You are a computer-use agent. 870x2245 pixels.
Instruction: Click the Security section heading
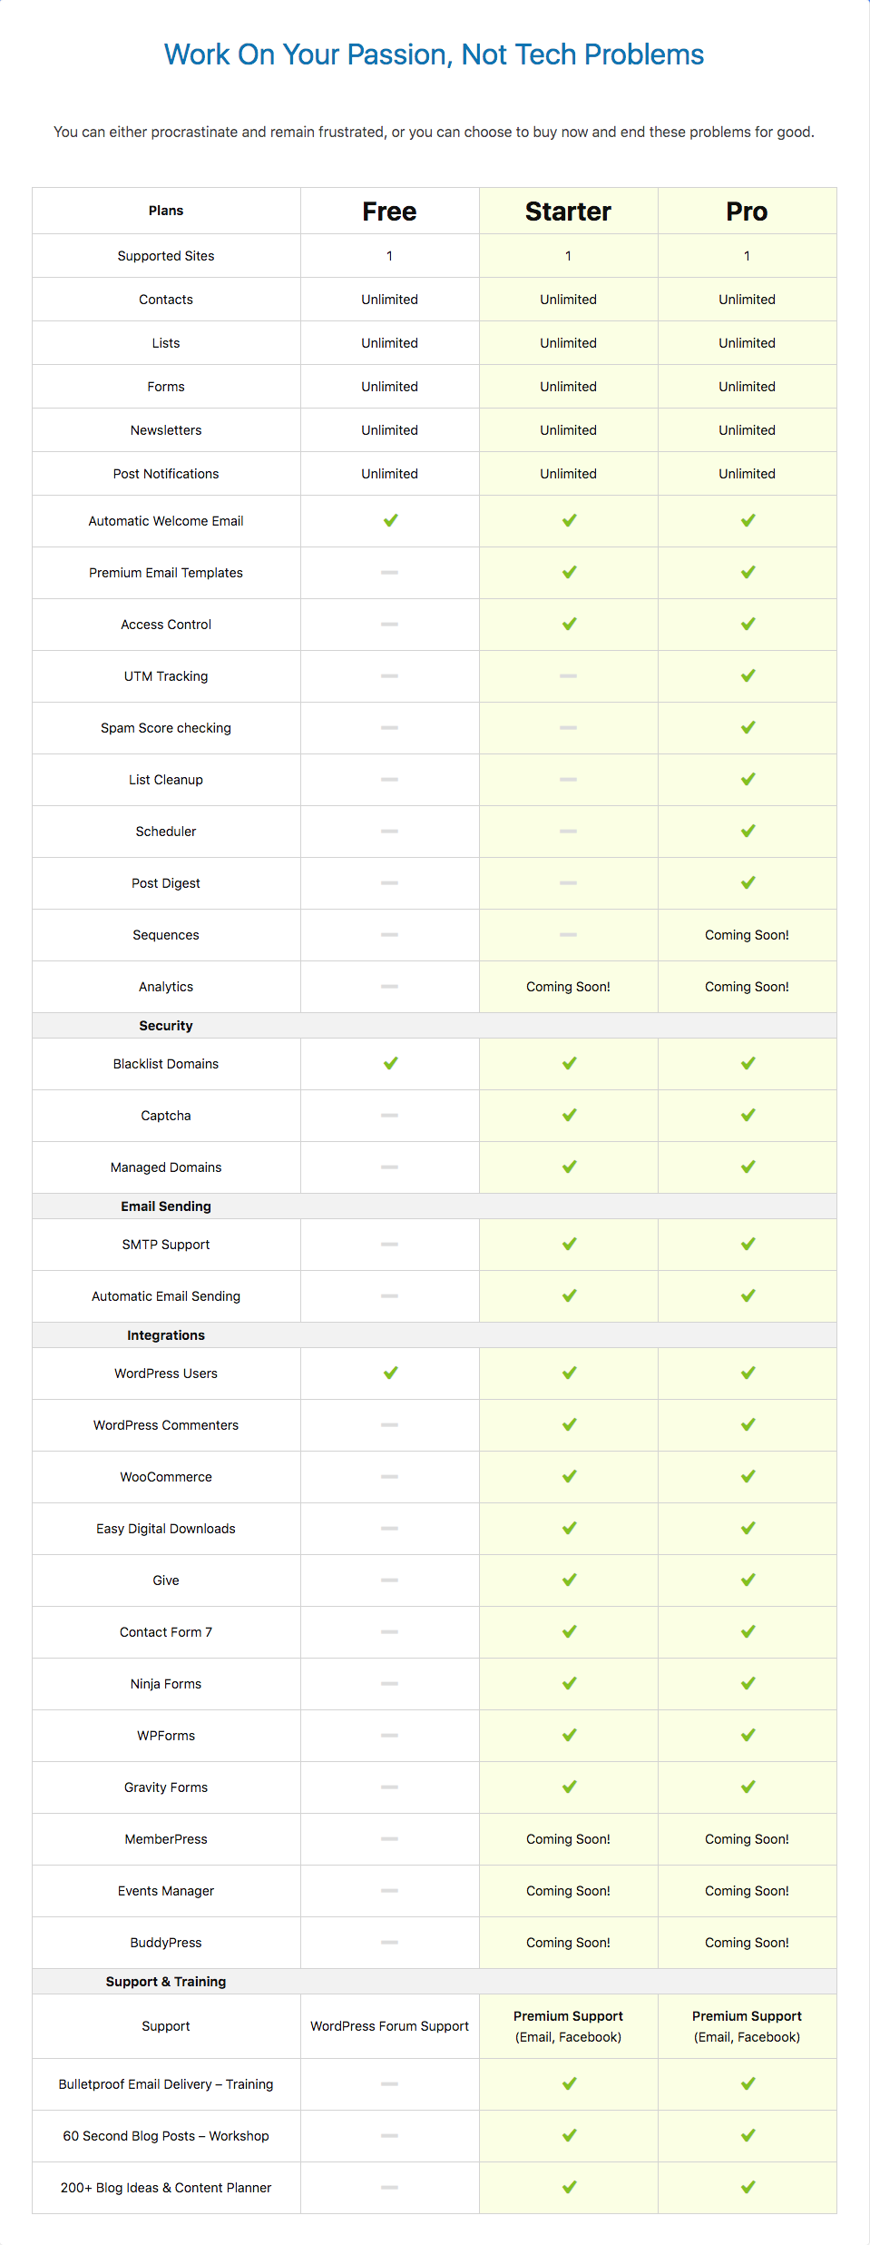tap(166, 1026)
